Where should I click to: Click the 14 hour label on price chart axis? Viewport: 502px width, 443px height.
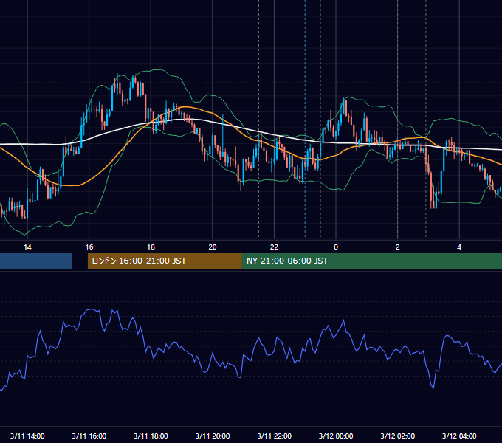point(27,247)
